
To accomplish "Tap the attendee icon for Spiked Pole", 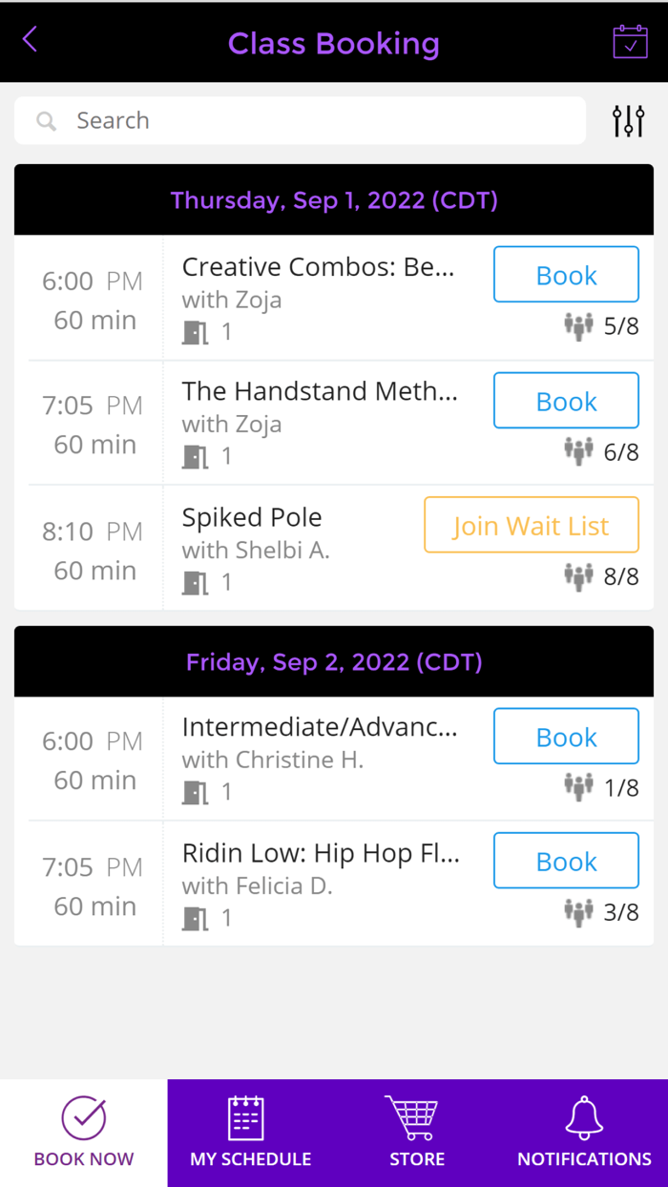I will (578, 576).
